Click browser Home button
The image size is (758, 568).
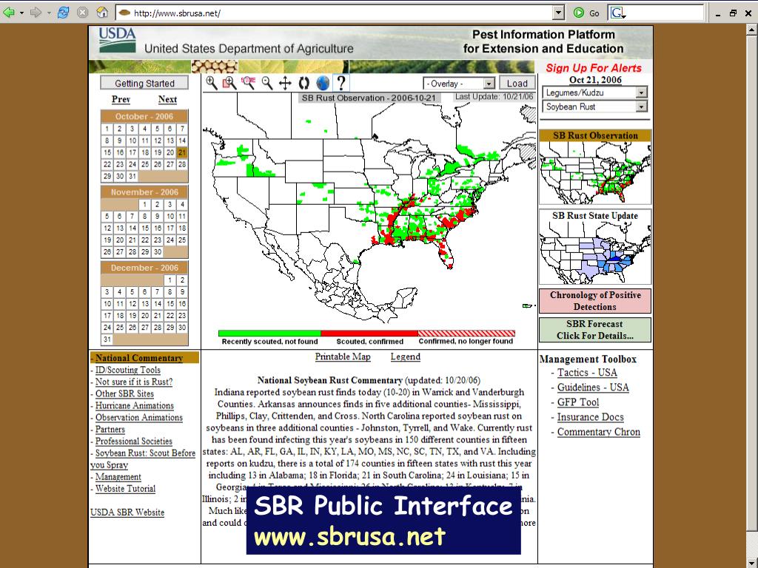coord(102,13)
